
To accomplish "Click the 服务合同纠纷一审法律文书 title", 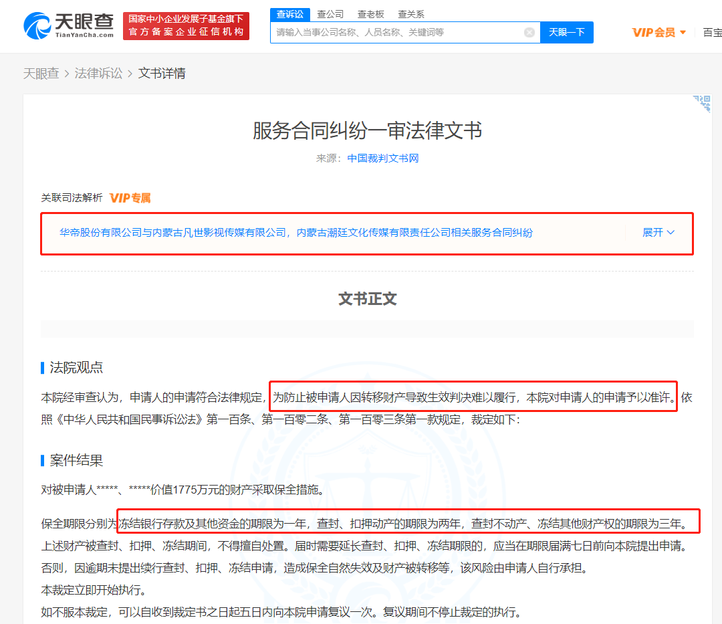I will (367, 131).
